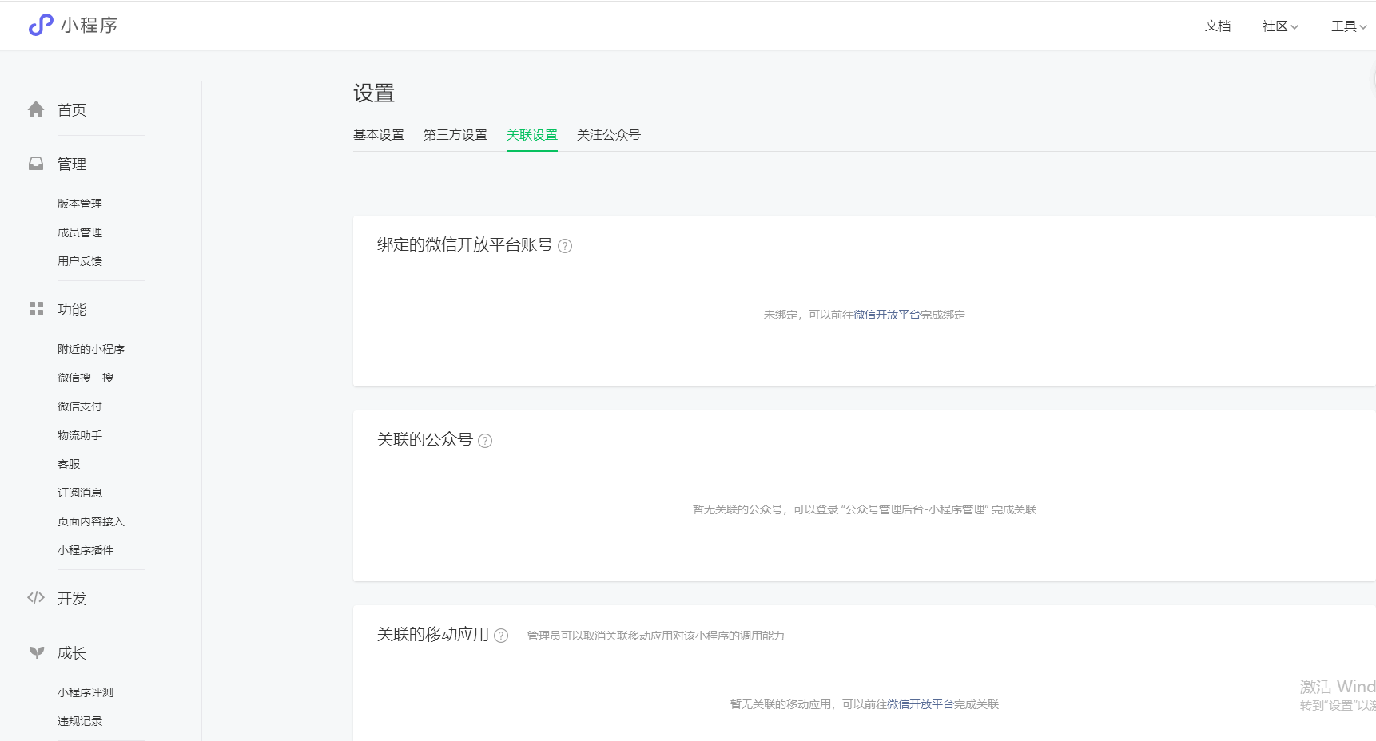Screen dimensions: 1376x741
Task: Open 页面内容接入 in the sidebar
Action: pyautogui.click(x=91, y=521)
